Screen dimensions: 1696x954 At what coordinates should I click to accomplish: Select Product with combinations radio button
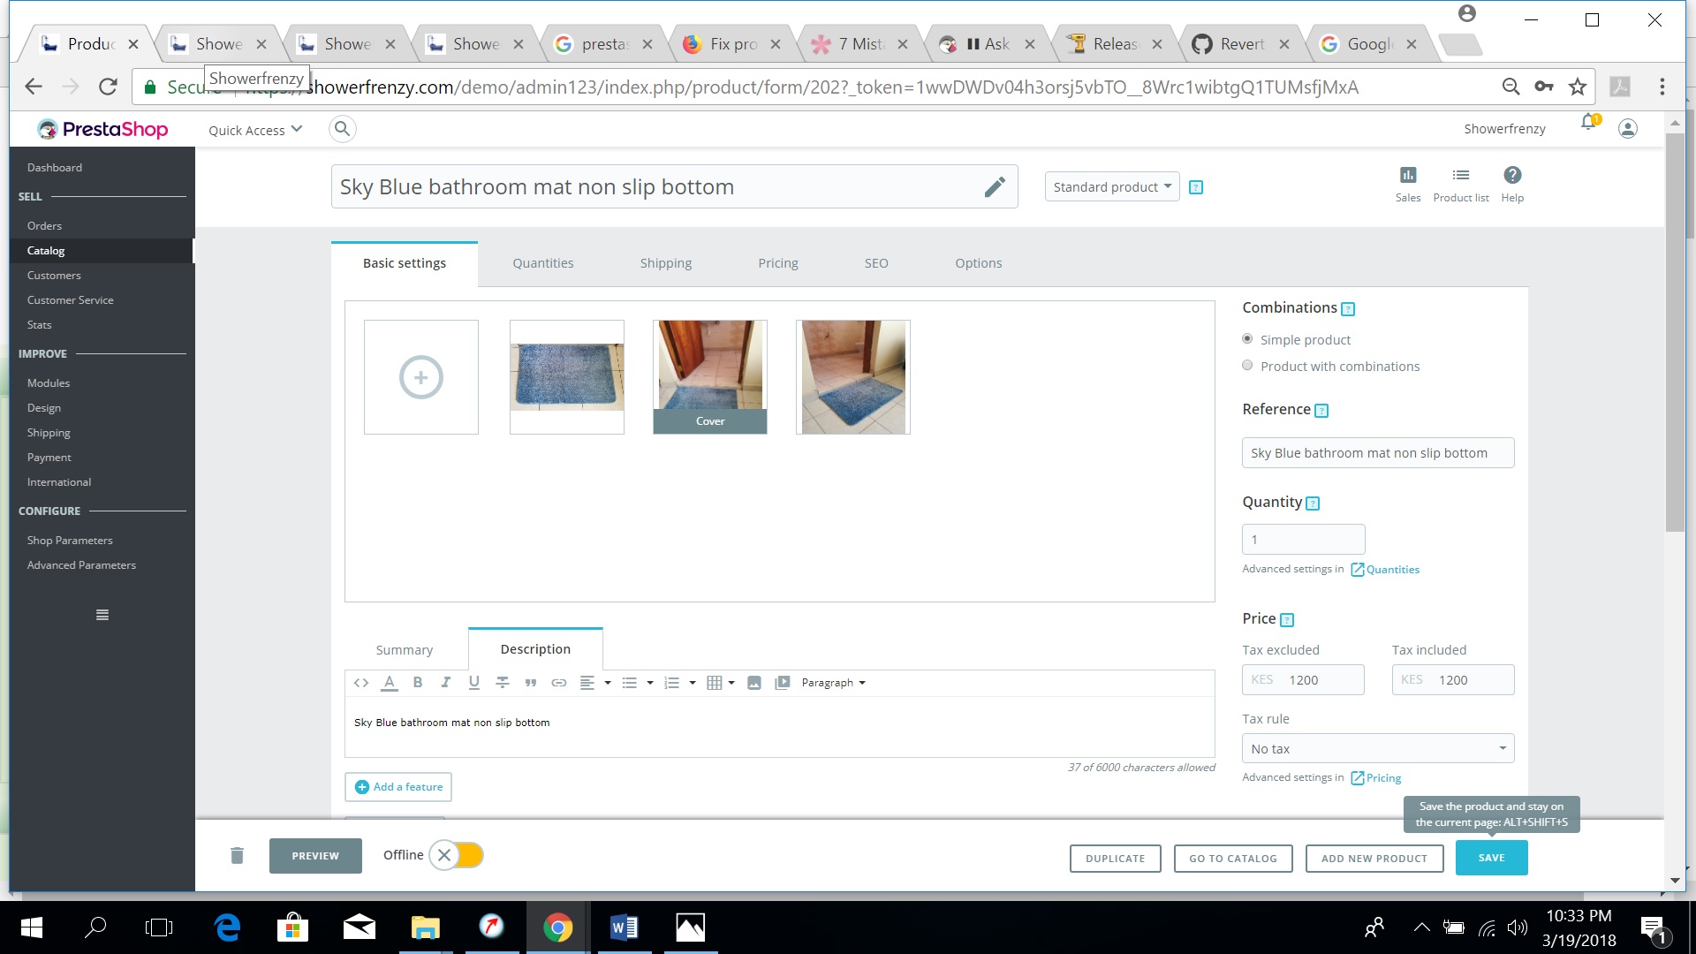coord(1247,366)
